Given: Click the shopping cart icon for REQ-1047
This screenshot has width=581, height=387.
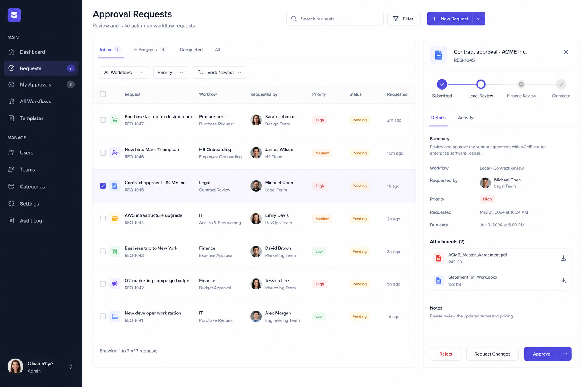Looking at the screenshot, I should (115, 120).
